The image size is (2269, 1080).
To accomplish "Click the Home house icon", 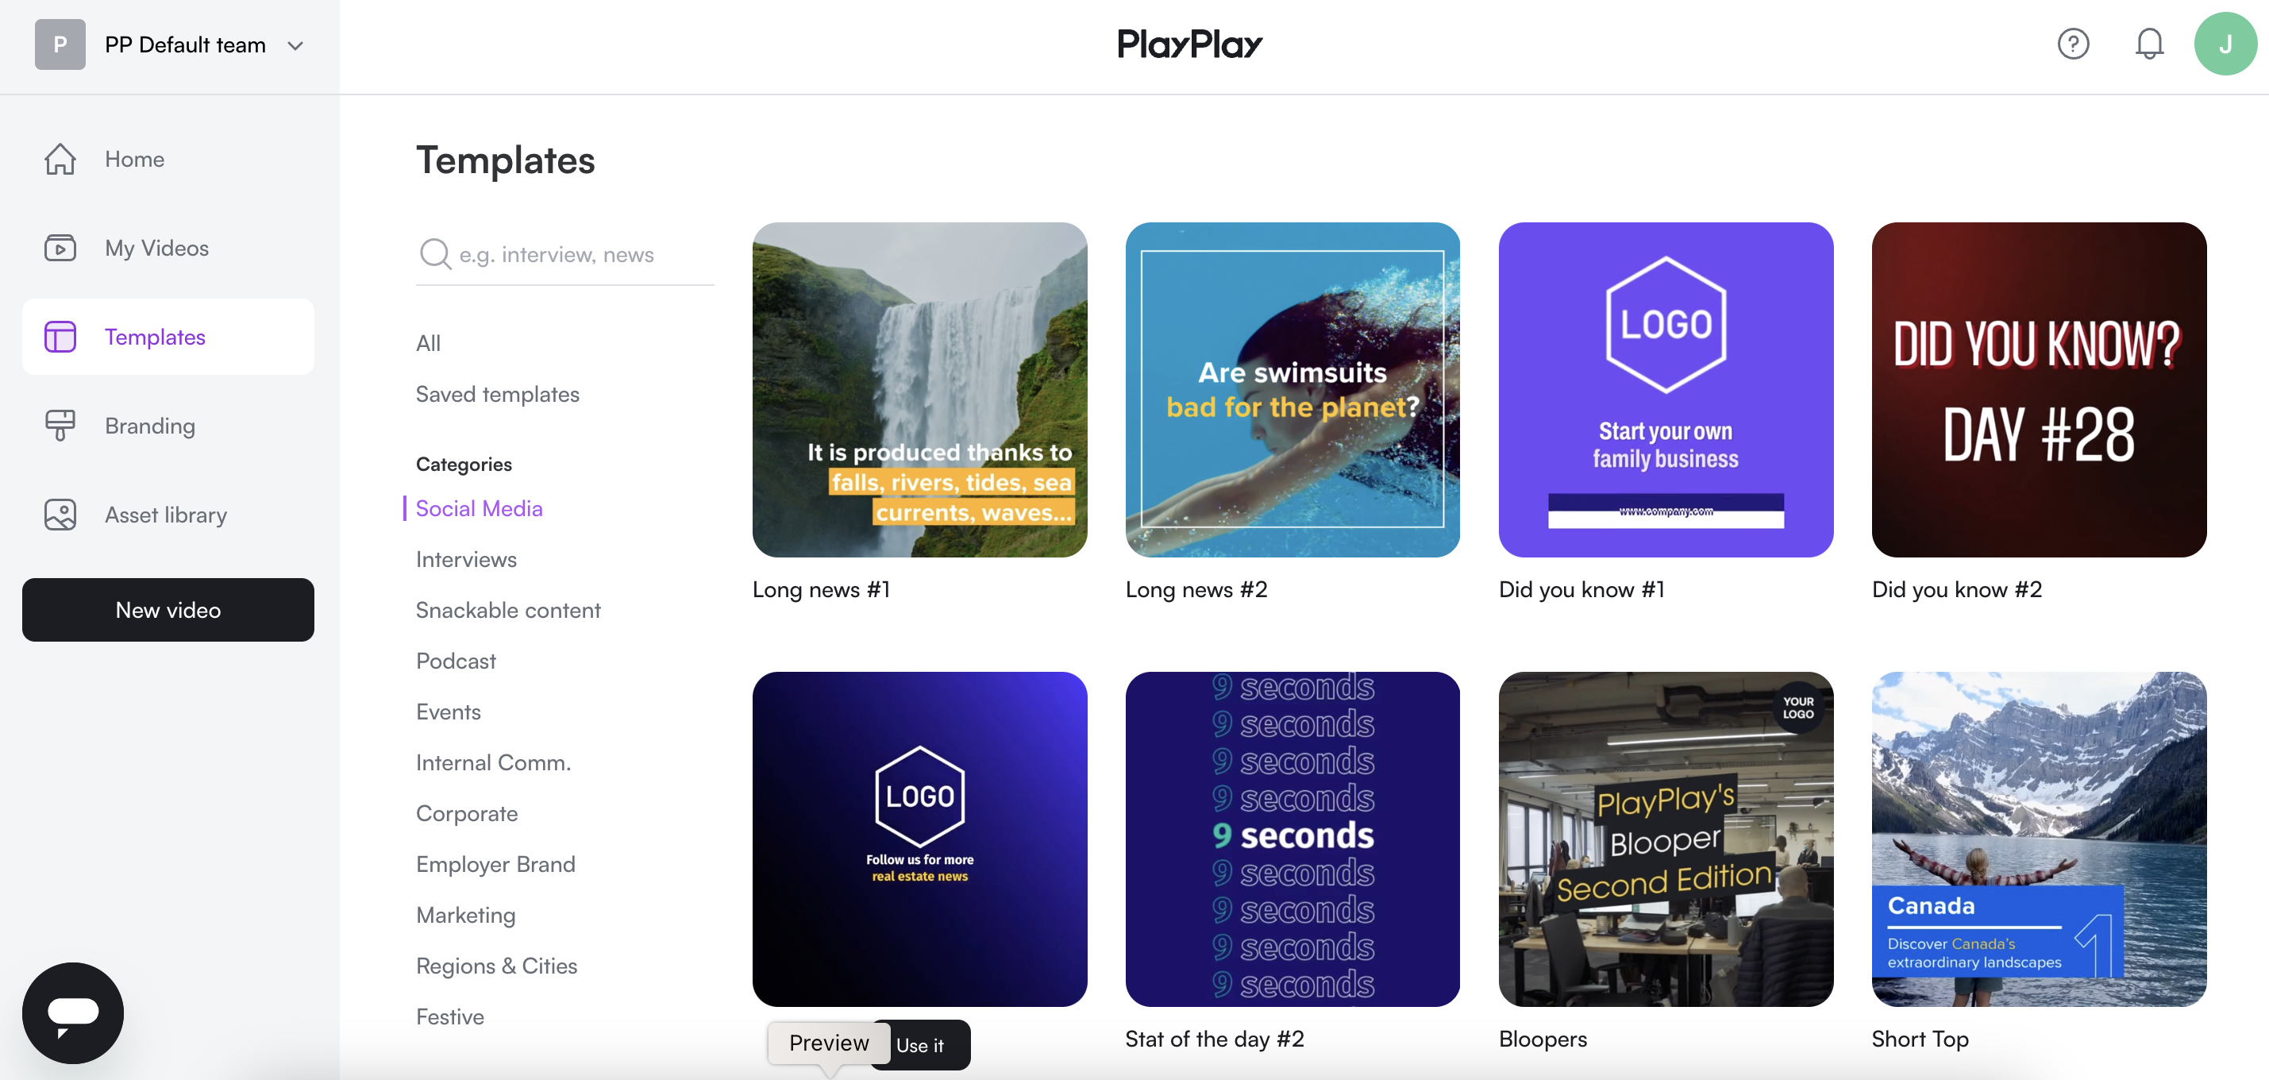I will pos(60,160).
